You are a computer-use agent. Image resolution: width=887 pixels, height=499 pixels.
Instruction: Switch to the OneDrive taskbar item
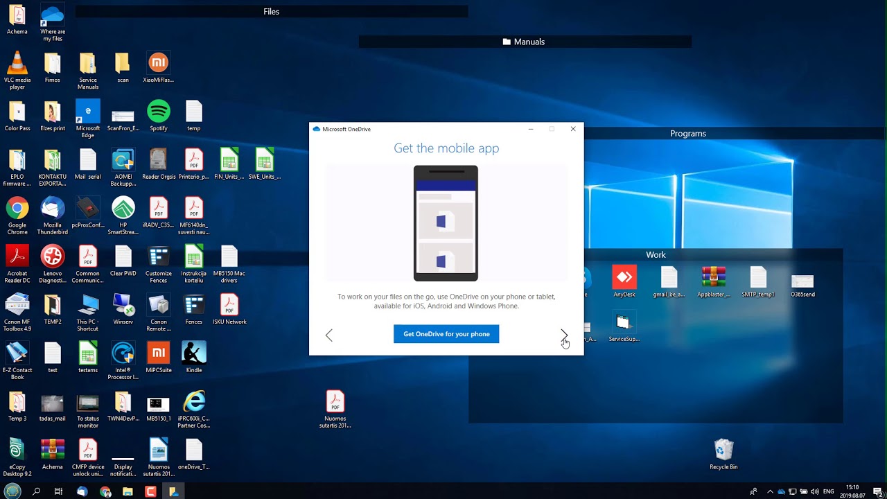pos(173,491)
